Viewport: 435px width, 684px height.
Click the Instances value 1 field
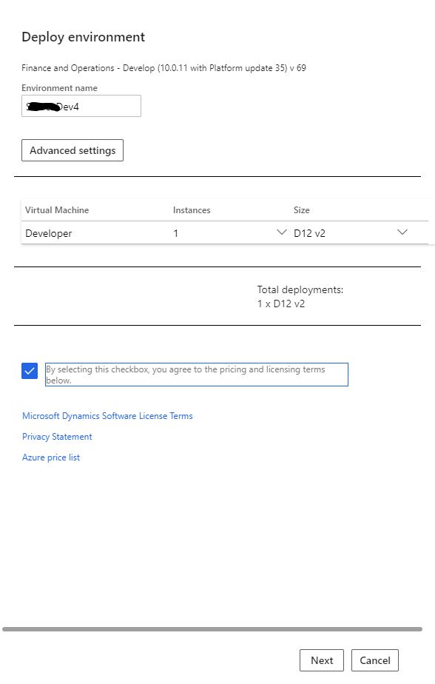(229, 233)
